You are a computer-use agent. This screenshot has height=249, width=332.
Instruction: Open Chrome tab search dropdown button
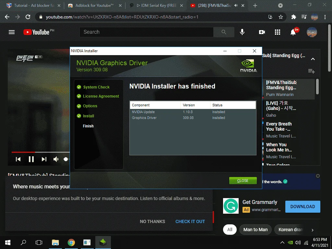pos(280,6)
